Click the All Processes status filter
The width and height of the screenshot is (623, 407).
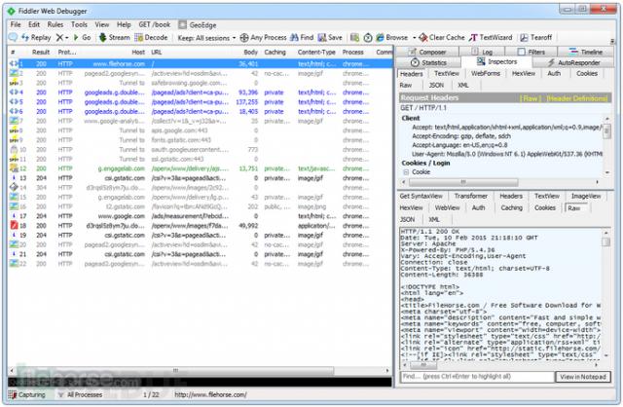pos(80,394)
